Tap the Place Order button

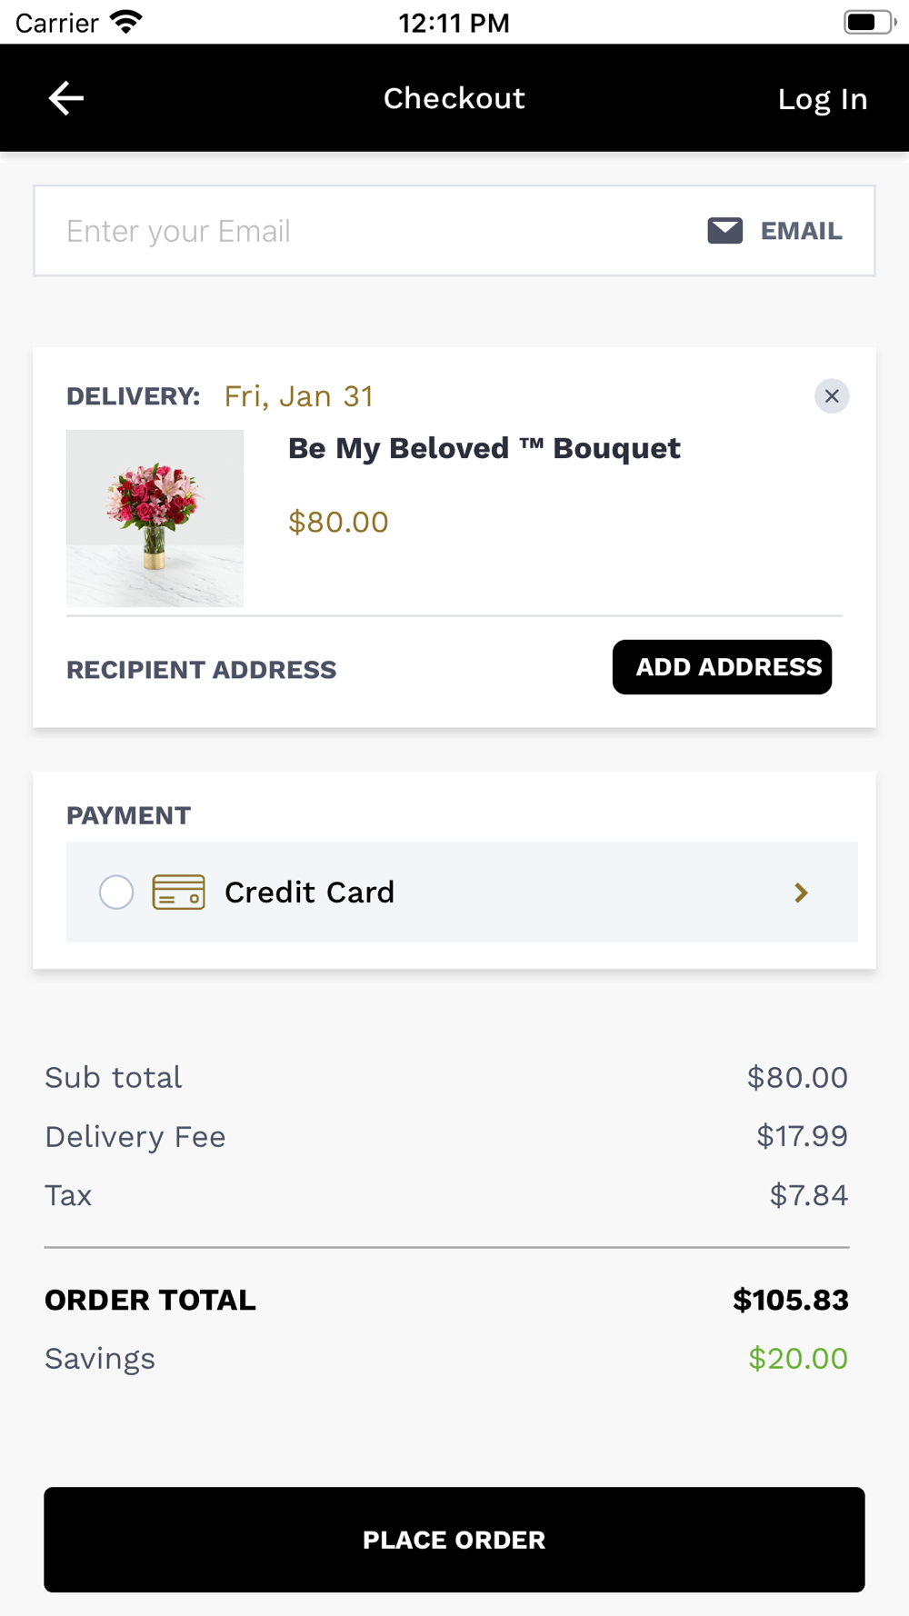click(454, 1540)
